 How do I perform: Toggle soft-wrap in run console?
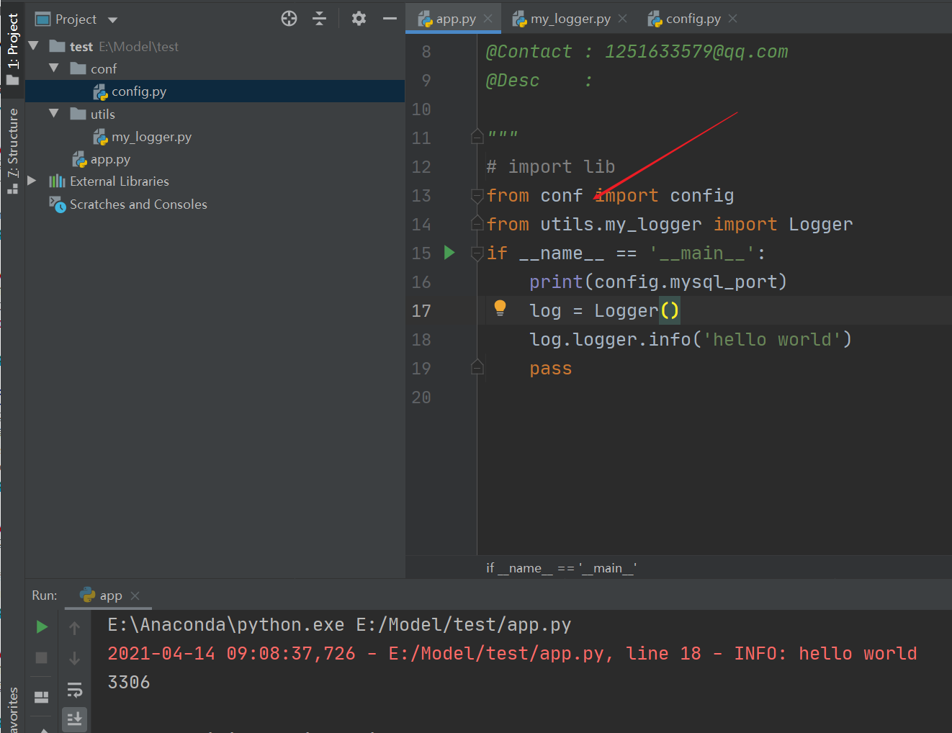click(74, 690)
